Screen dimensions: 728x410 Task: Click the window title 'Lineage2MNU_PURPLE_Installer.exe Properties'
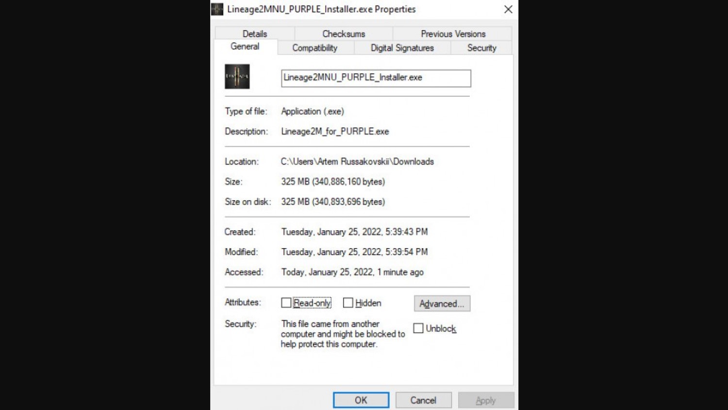(x=321, y=9)
